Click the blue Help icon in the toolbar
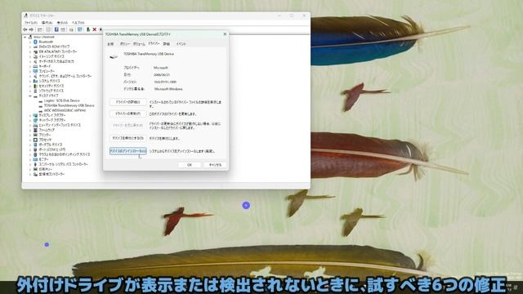The height and width of the screenshot is (294, 523). click(x=56, y=29)
